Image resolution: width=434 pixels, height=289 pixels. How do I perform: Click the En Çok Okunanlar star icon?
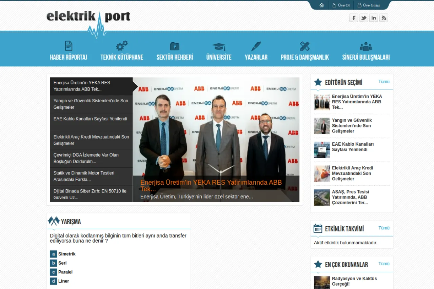(x=318, y=264)
